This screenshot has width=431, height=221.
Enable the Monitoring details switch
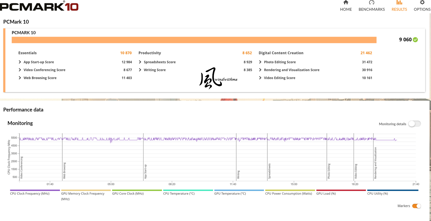[414, 124]
